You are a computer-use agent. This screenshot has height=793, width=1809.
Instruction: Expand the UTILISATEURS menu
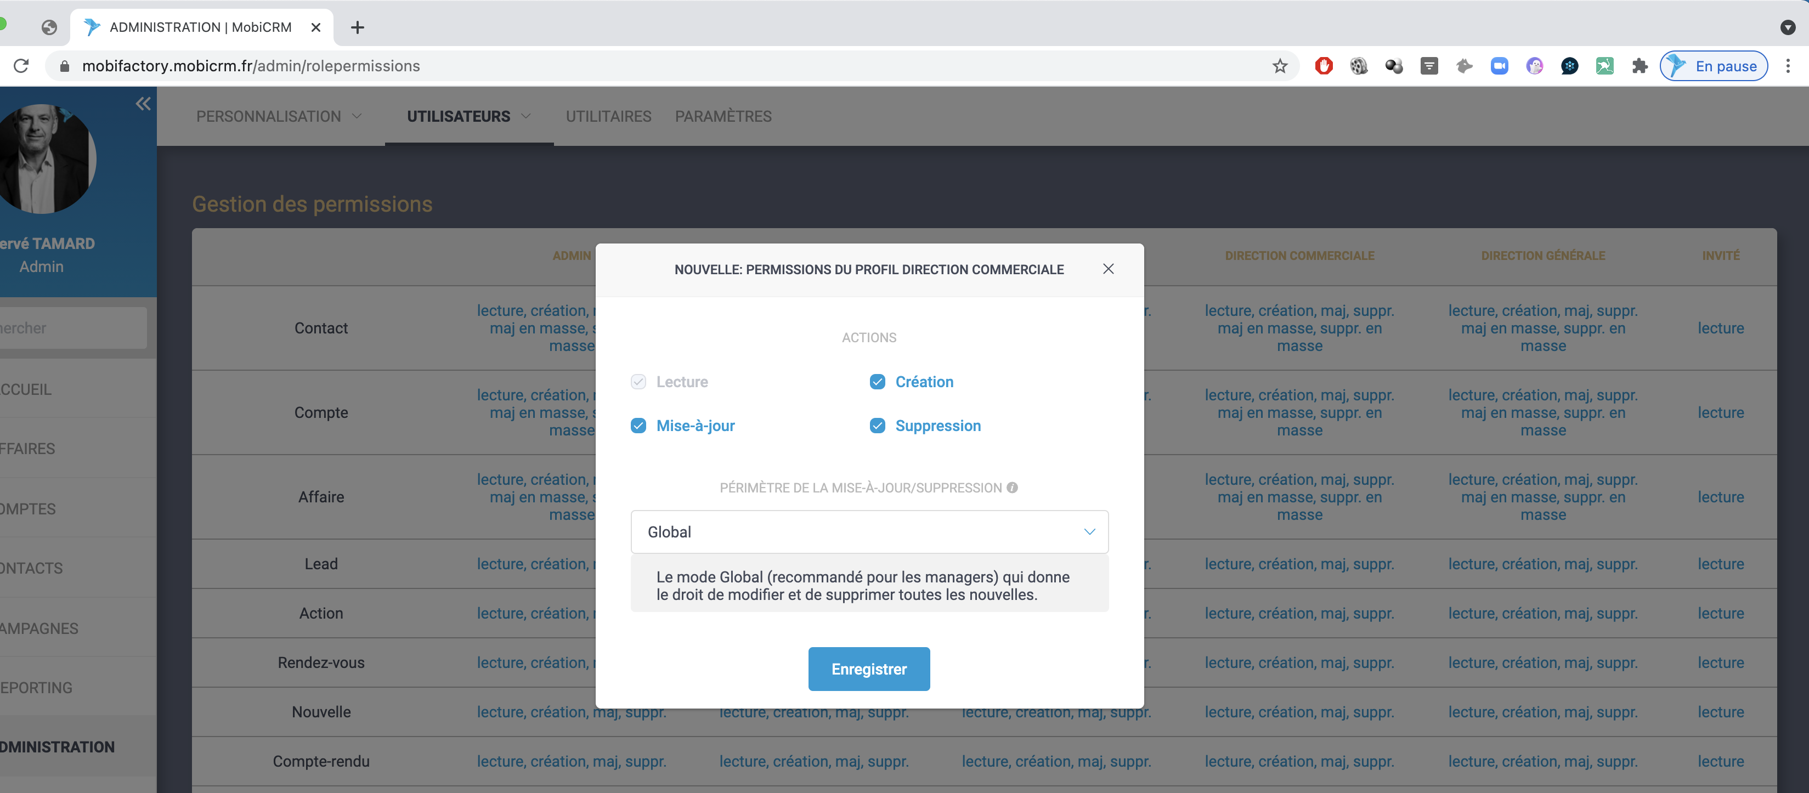click(x=468, y=117)
